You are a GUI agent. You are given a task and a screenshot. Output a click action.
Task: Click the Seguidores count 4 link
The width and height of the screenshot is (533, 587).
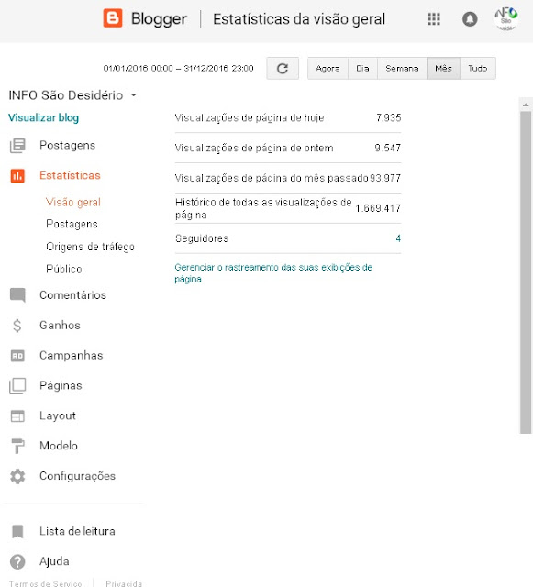coord(398,238)
